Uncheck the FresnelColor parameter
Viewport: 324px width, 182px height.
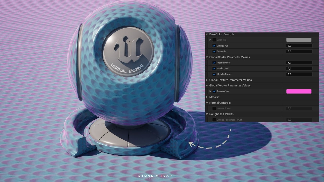214,91
